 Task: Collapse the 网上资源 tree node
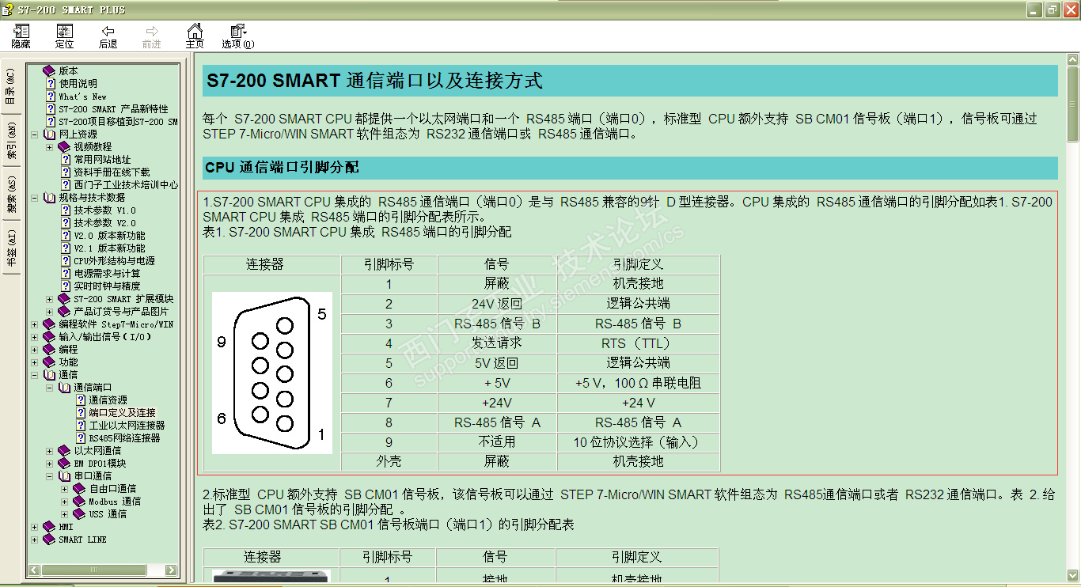point(34,134)
